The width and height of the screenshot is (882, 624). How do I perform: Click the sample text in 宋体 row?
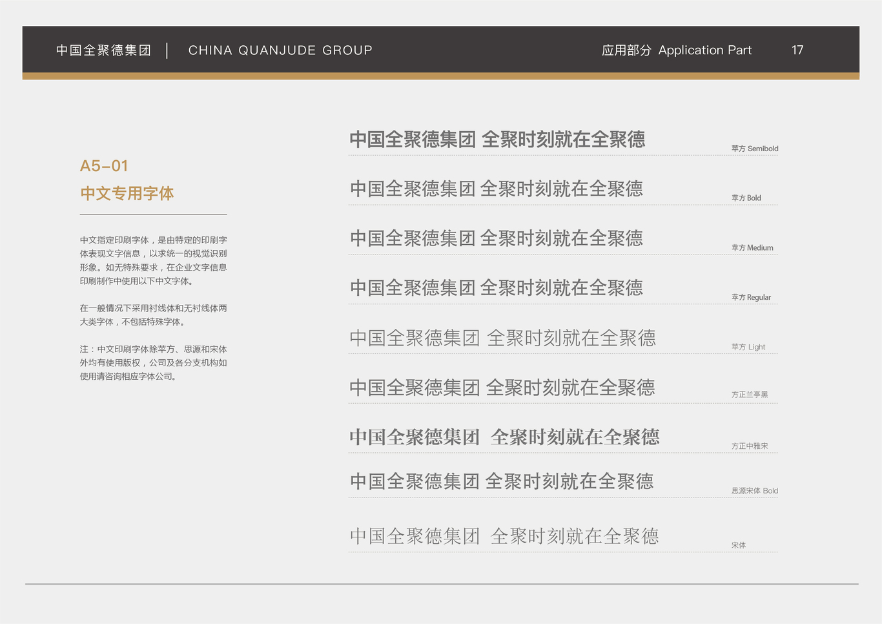(504, 536)
